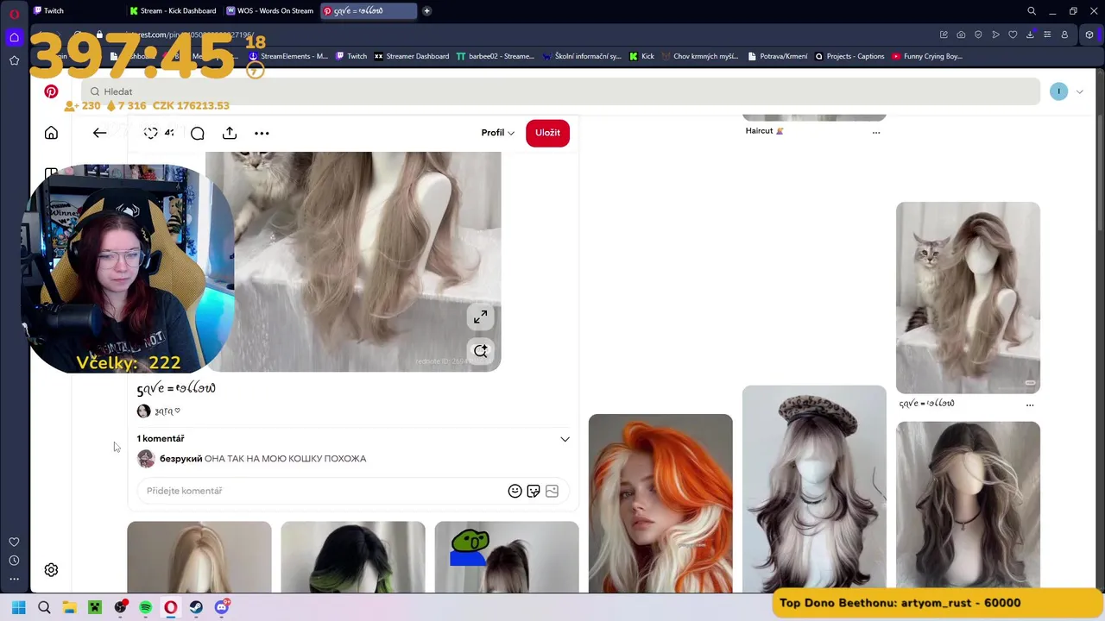Open Funny Crying Boy bookmark
The width and height of the screenshot is (1105, 621).
(x=927, y=56)
